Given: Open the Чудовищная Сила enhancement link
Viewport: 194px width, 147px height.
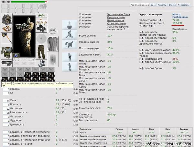Looking at the screenshot, I should [119, 14].
